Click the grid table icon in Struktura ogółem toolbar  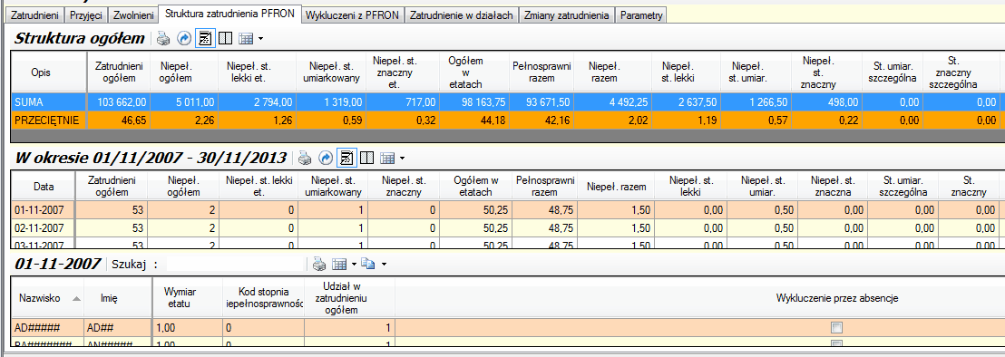click(246, 39)
